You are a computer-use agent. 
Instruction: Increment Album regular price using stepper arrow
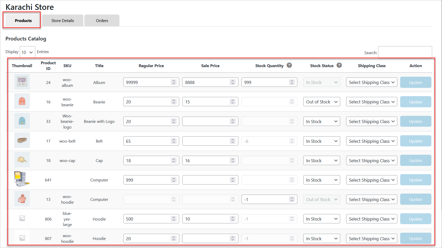(174, 81)
